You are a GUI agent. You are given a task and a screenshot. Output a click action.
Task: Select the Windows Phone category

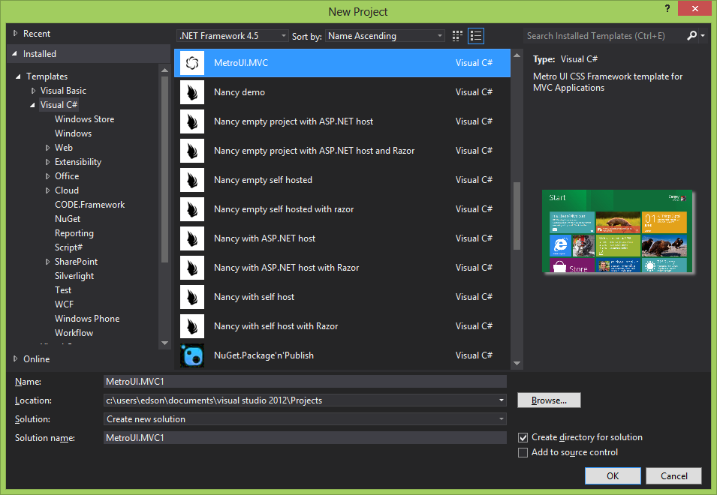(87, 319)
